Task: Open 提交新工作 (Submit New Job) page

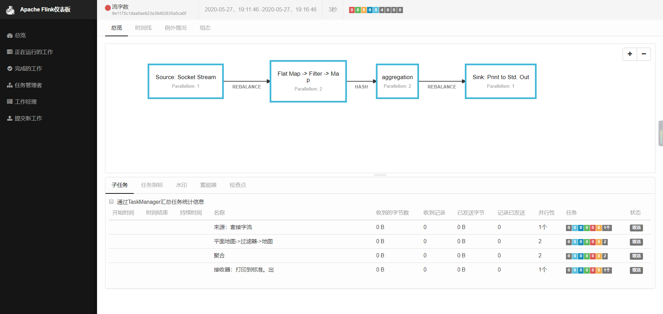Action: point(28,118)
